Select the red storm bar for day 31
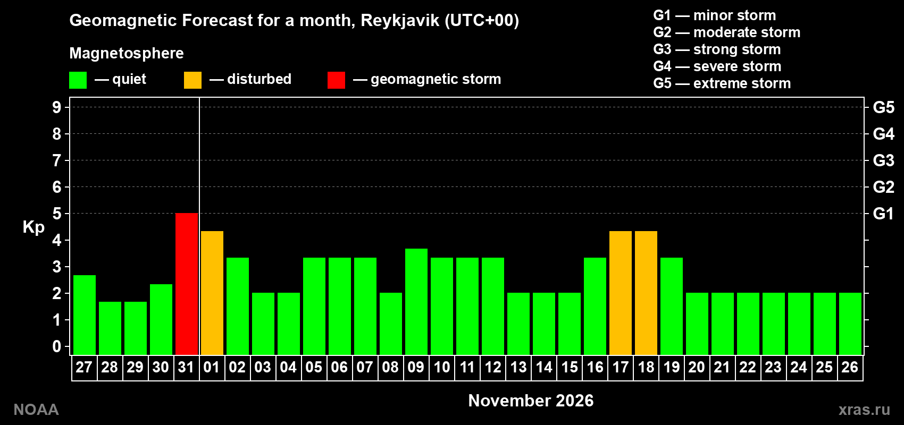Screen dimensions: 904x425 point(187,284)
